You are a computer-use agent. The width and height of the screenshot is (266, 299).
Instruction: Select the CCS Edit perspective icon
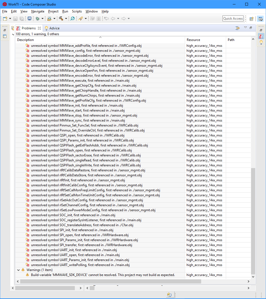click(260, 19)
